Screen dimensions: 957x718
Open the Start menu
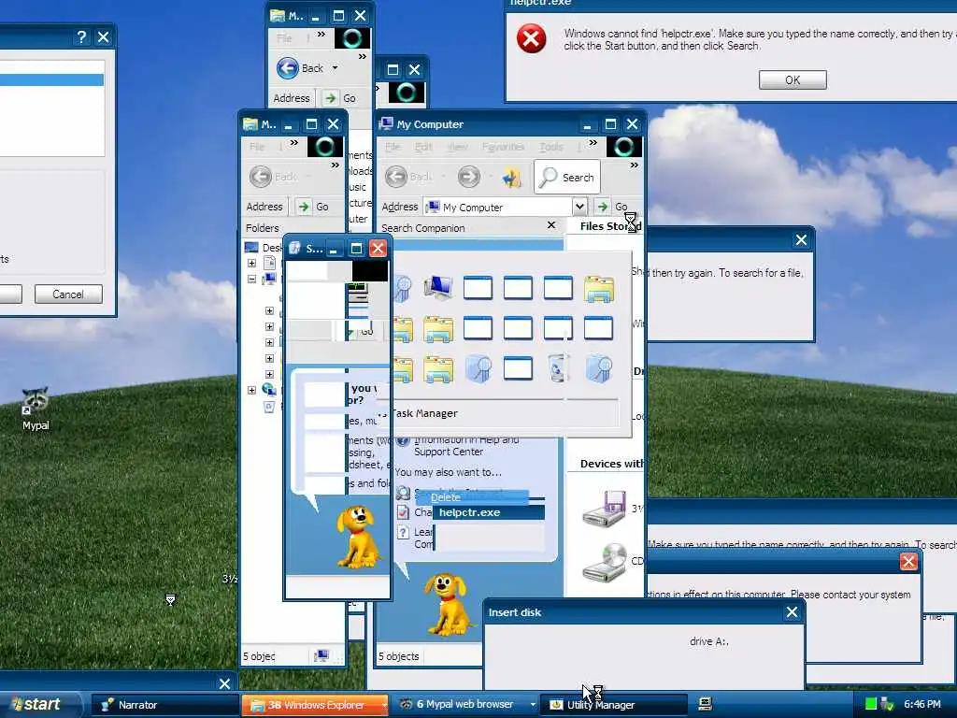pos(40,705)
